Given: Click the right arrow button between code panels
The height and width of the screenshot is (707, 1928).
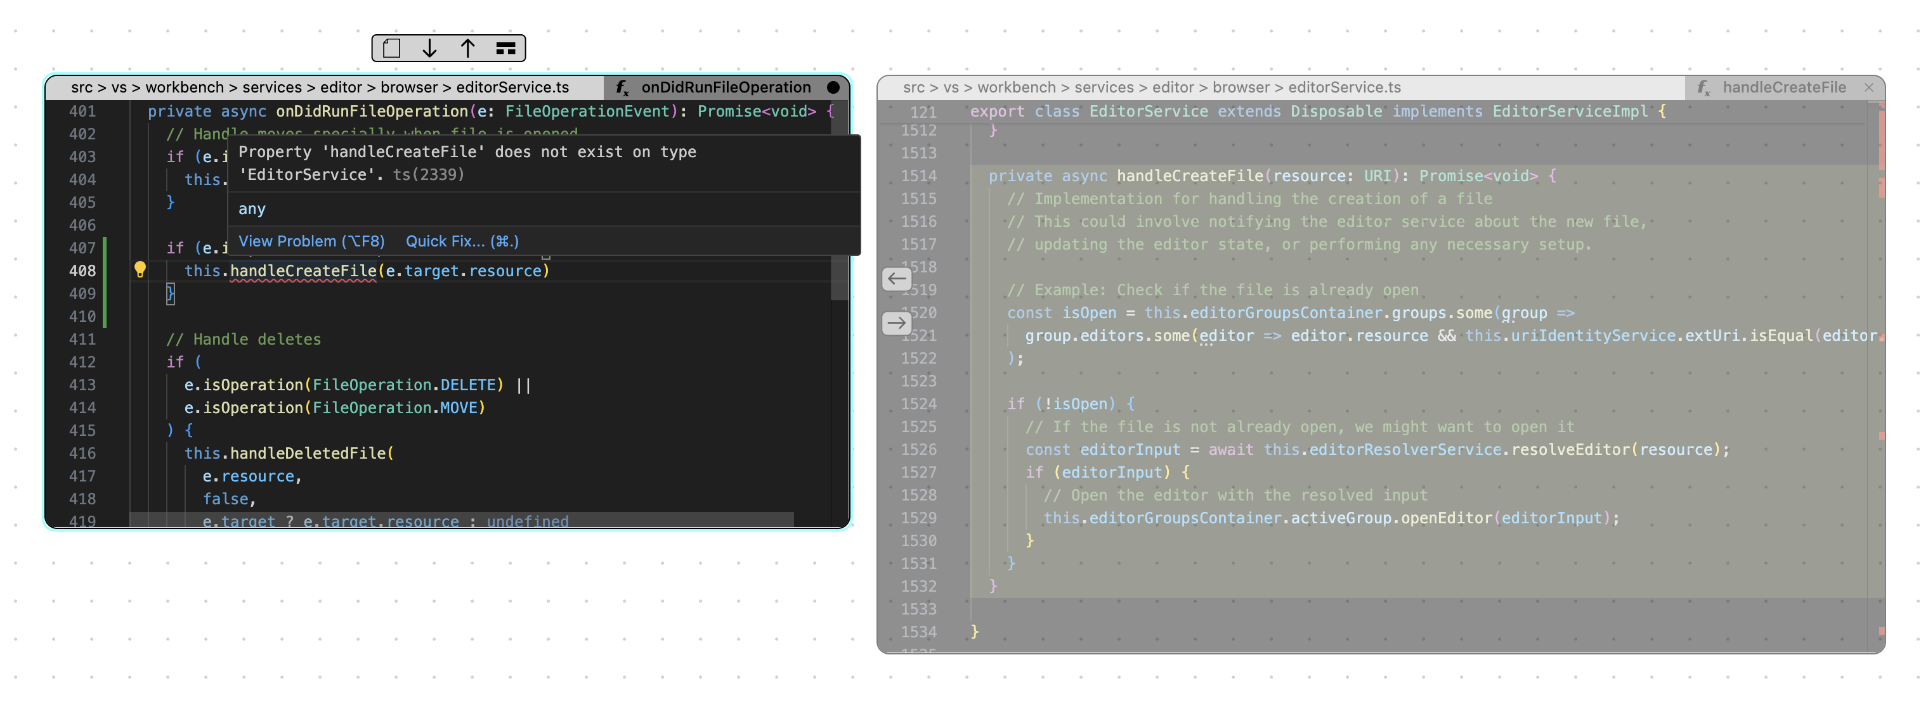Looking at the screenshot, I should (897, 324).
